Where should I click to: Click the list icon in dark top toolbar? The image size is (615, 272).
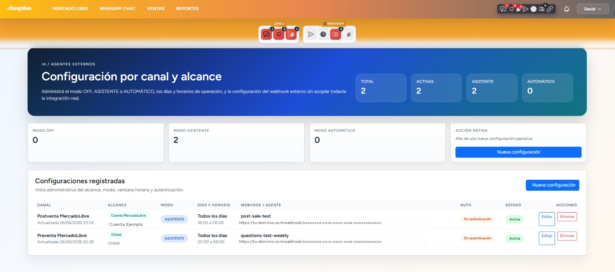[x=542, y=9]
